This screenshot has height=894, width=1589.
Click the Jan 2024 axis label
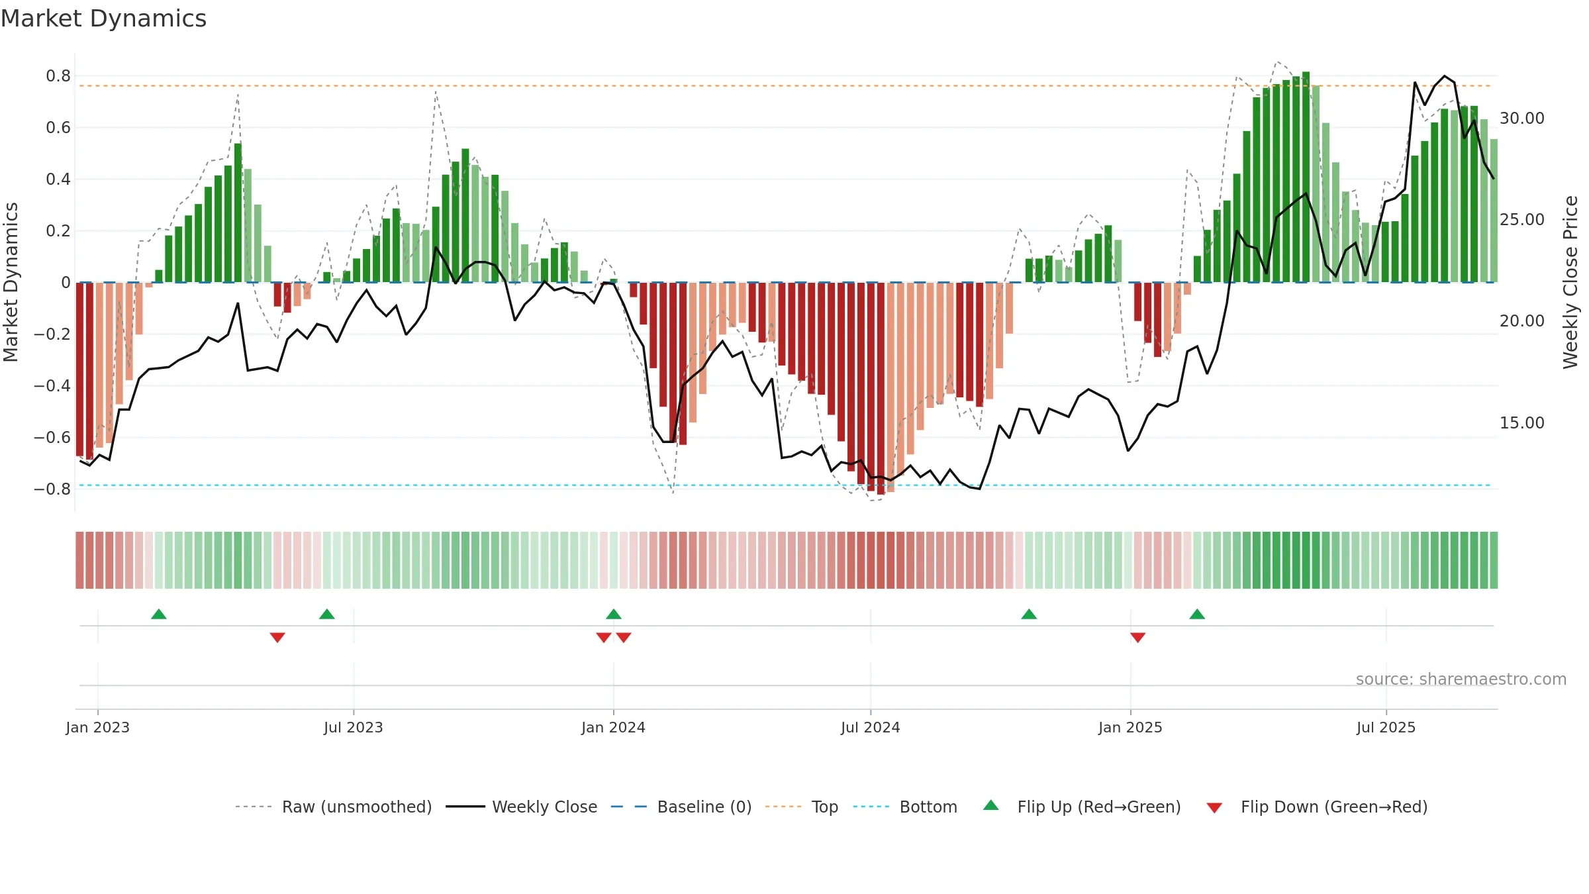pyautogui.click(x=614, y=727)
